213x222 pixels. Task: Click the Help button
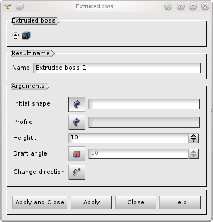tap(180, 202)
